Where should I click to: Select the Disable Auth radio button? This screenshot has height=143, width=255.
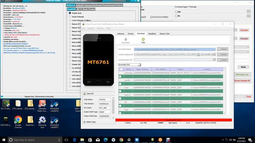pyautogui.click(x=70, y=13)
